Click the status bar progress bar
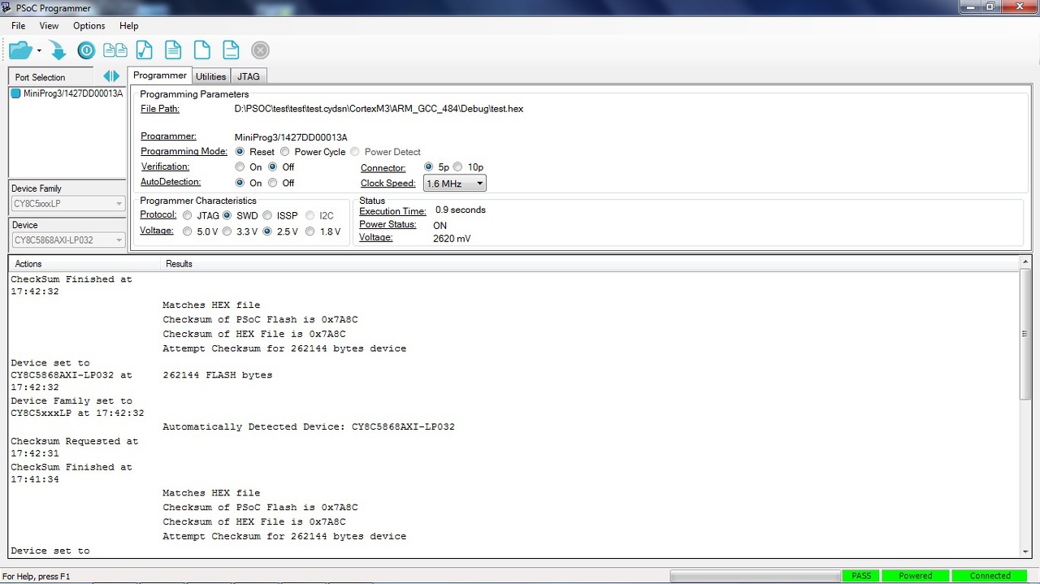 pyautogui.click(x=755, y=576)
